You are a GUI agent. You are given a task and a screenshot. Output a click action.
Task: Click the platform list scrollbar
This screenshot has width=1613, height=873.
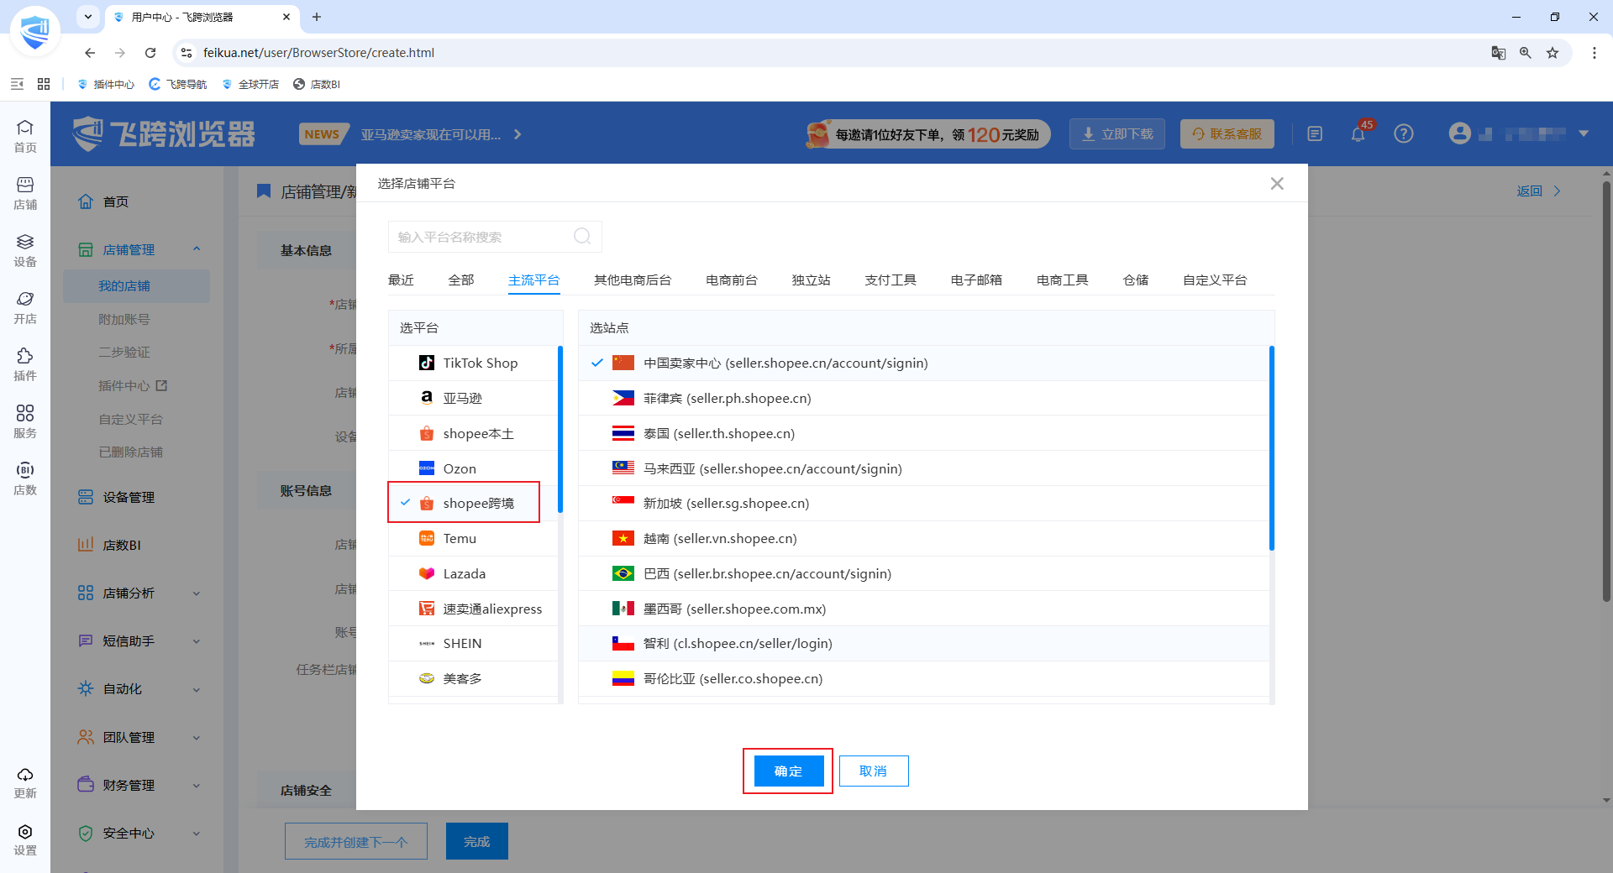[560, 429]
